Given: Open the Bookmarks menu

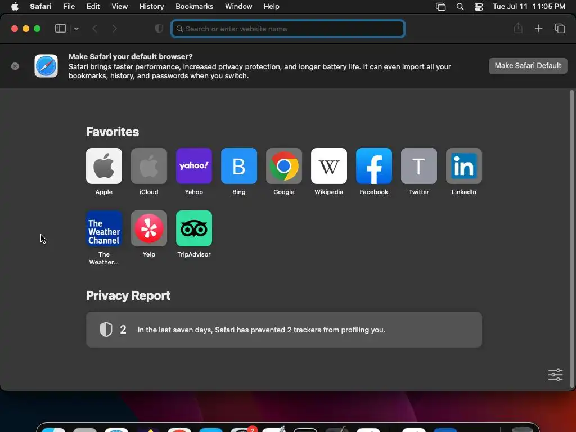Looking at the screenshot, I should (x=194, y=7).
